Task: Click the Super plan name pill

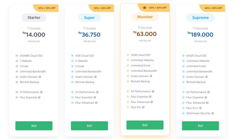Action: pyautogui.click(x=89, y=18)
